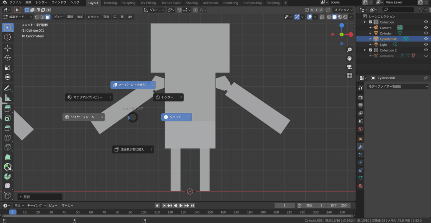Select the Rotate tool in the left toolbar

pos(8,58)
